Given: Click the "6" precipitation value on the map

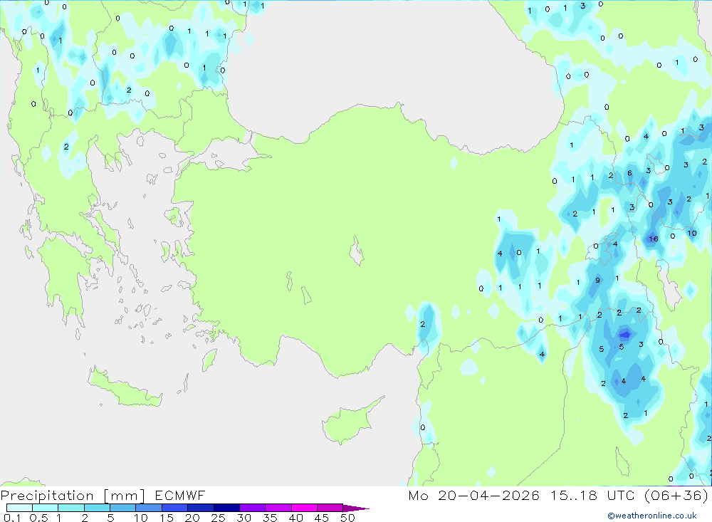Looking at the screenshot, I should [629, 173].
